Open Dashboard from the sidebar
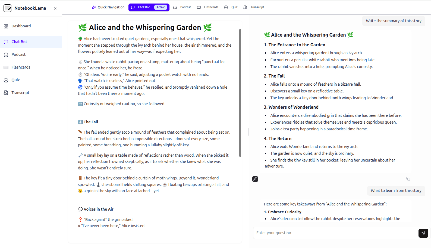The image size is (431, 248). [21, 26]
